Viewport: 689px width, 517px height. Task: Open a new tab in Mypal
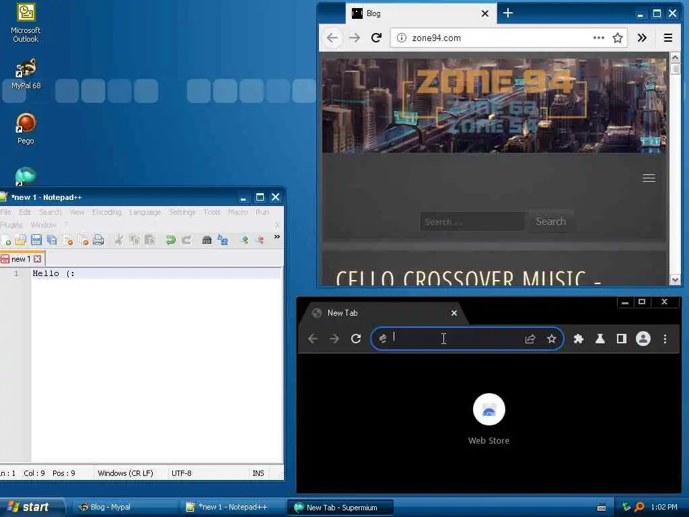click(x=508, y=13)
